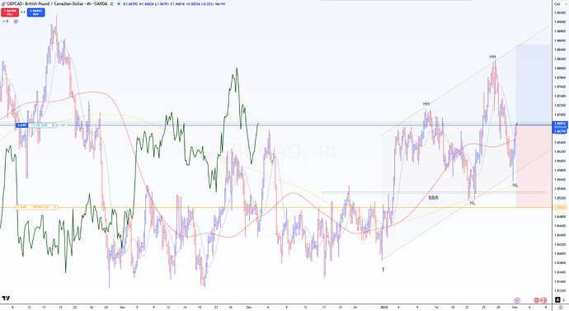The image size is (569, 311).
Task: Click the 2026 year label on the time axis
Action: click(x=384, y=307)
